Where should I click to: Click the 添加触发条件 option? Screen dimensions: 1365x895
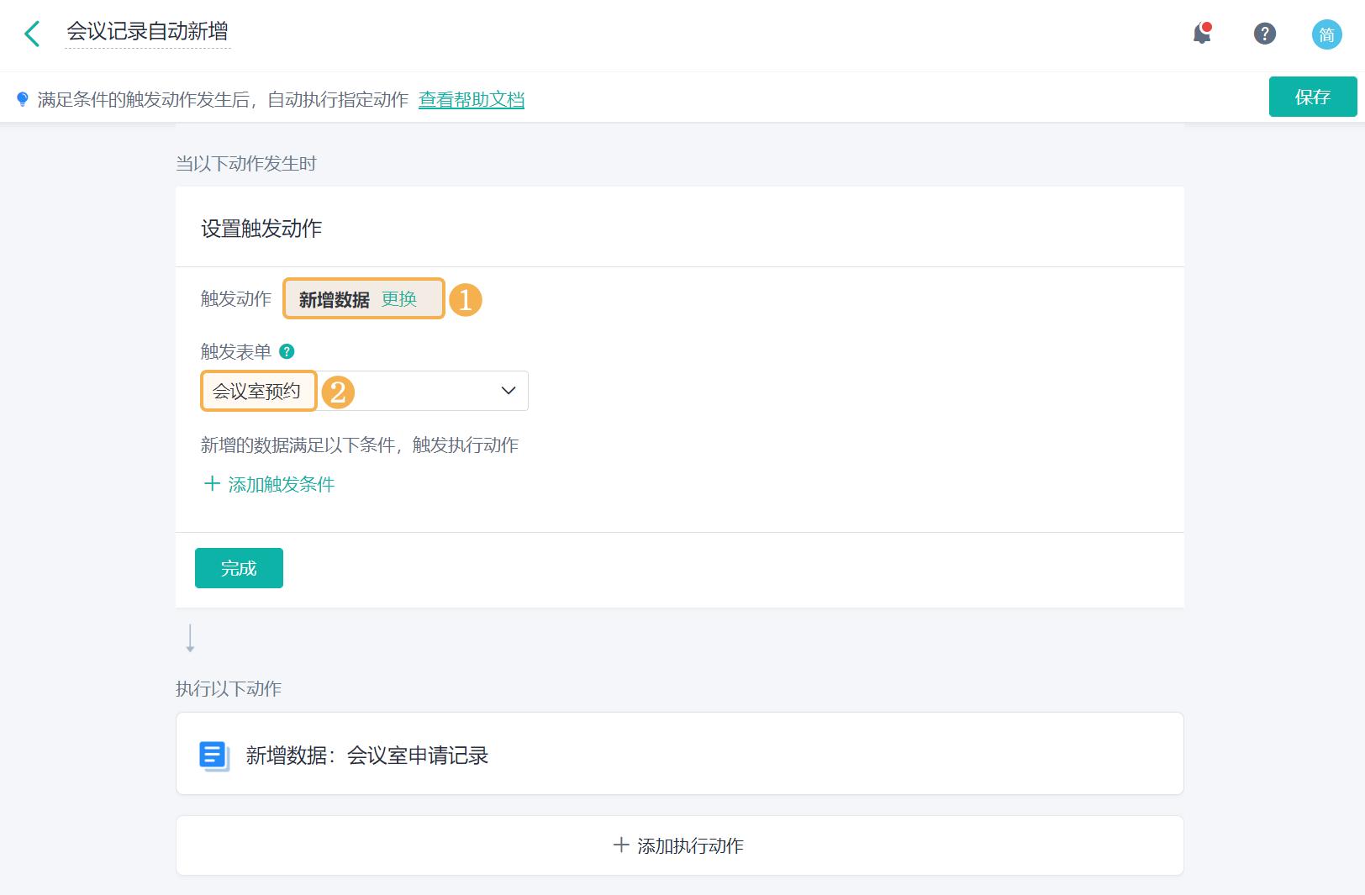(280, 484)
